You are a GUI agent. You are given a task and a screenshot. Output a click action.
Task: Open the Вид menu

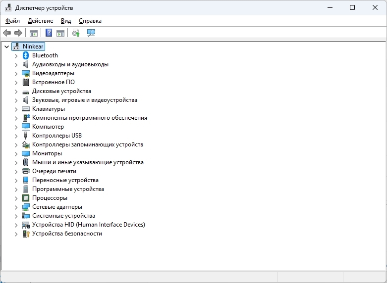click(66, 21)
